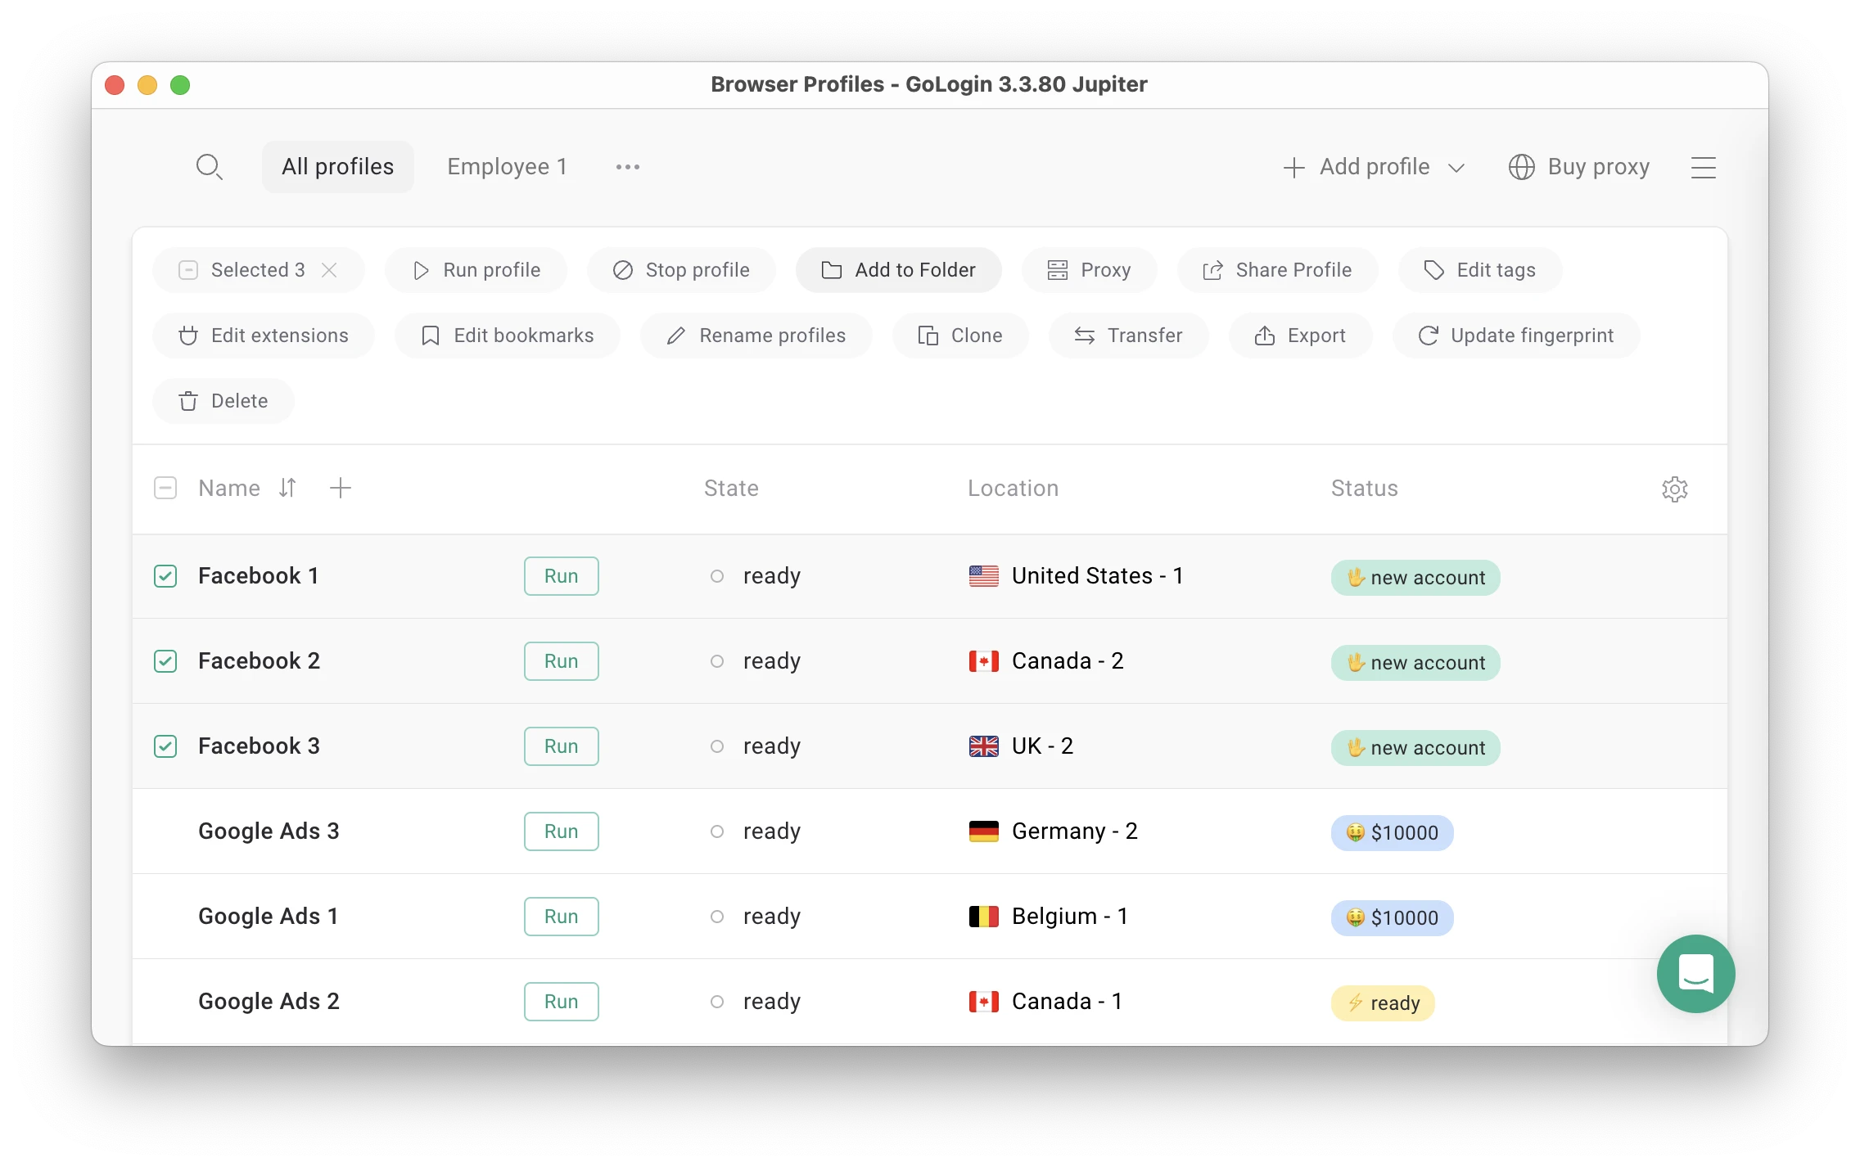Click Google Ads 3 $10000 status tag

(x=1393, y=833)
